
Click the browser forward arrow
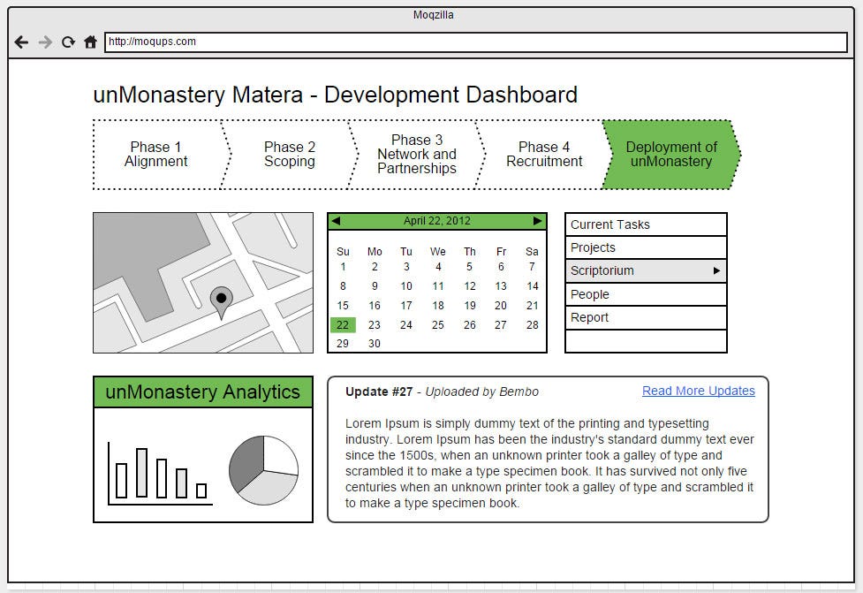[45, 42]
